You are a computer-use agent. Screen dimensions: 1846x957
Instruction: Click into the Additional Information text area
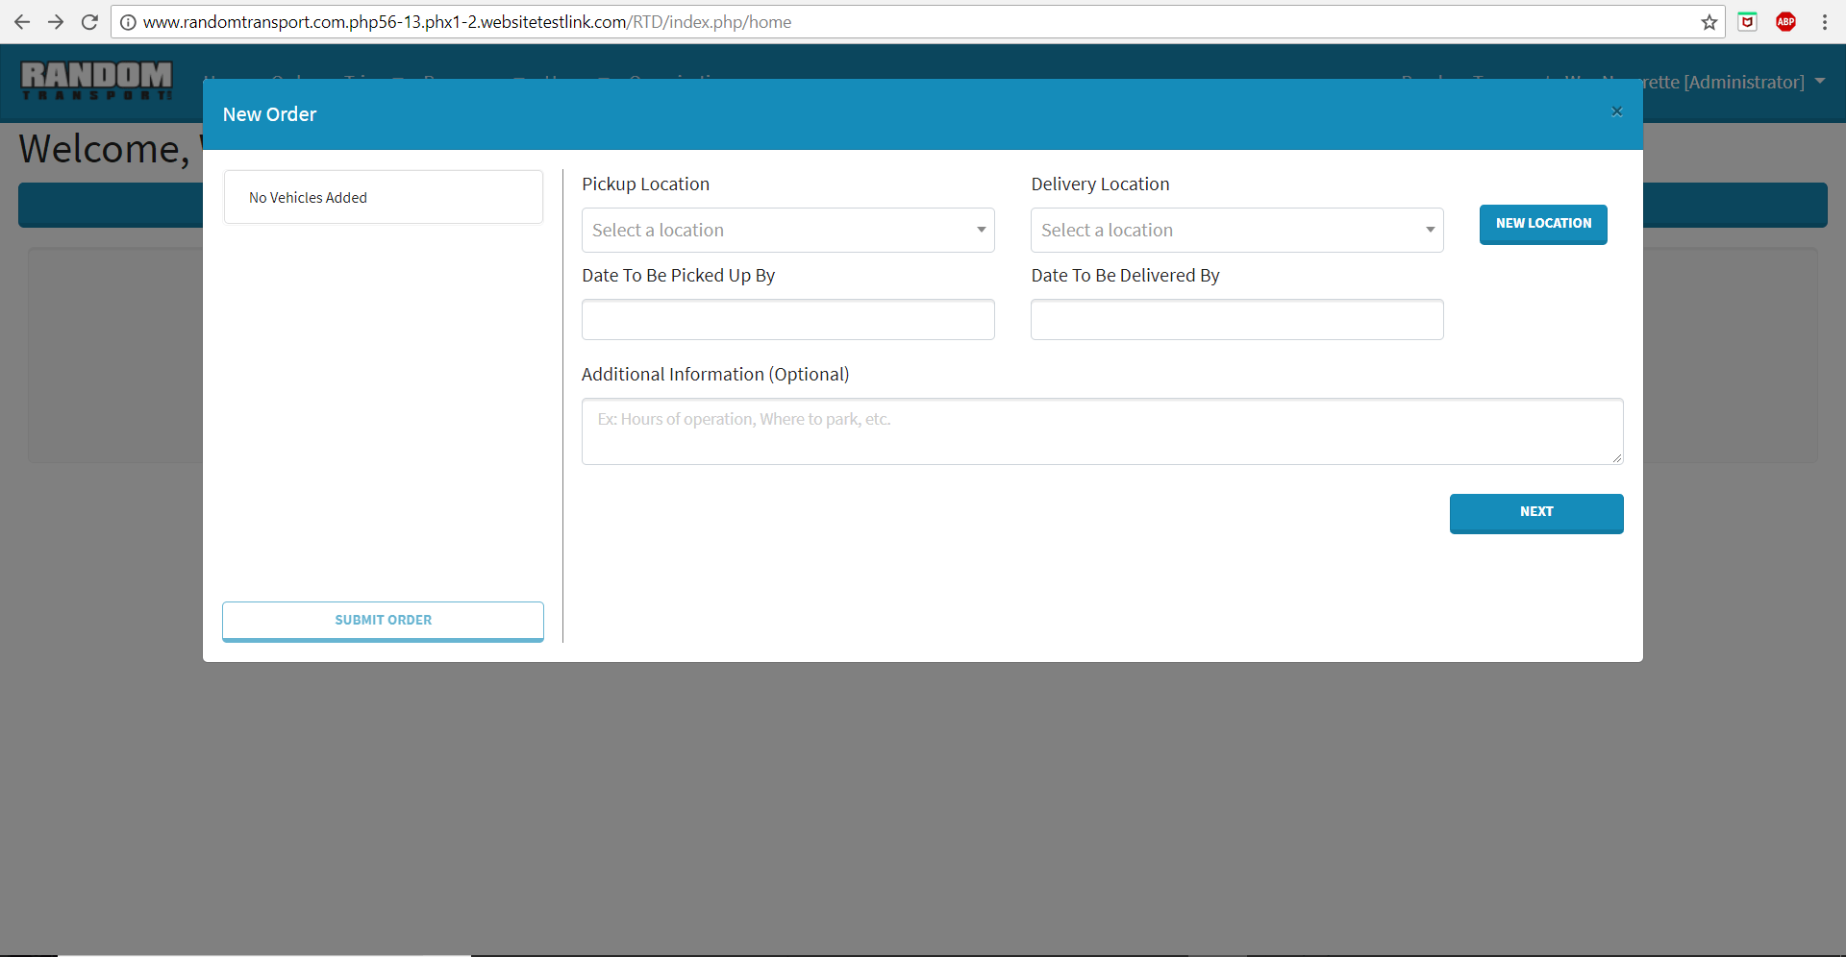coord(1101,432)
